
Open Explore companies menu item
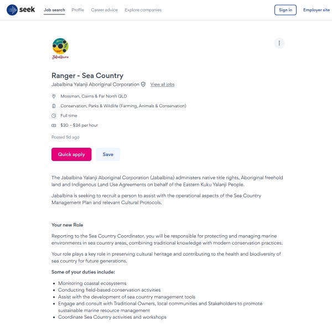(143, 10)
